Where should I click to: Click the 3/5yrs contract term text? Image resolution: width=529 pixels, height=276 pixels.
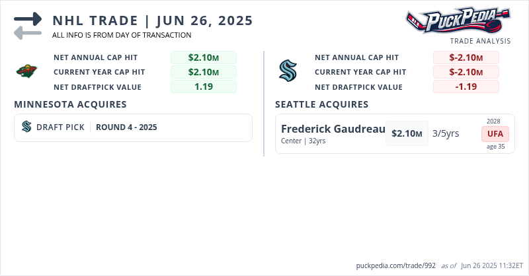tap(446, 133)
